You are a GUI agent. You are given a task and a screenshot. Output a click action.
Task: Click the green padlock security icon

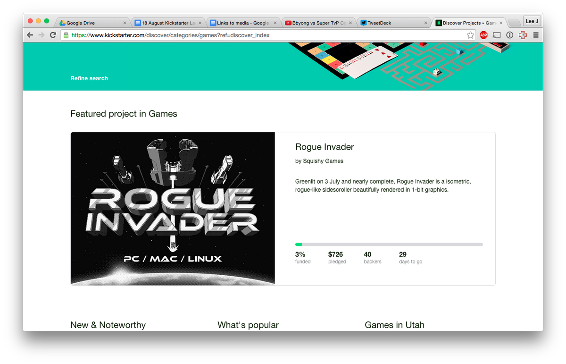tap(66, 35)
